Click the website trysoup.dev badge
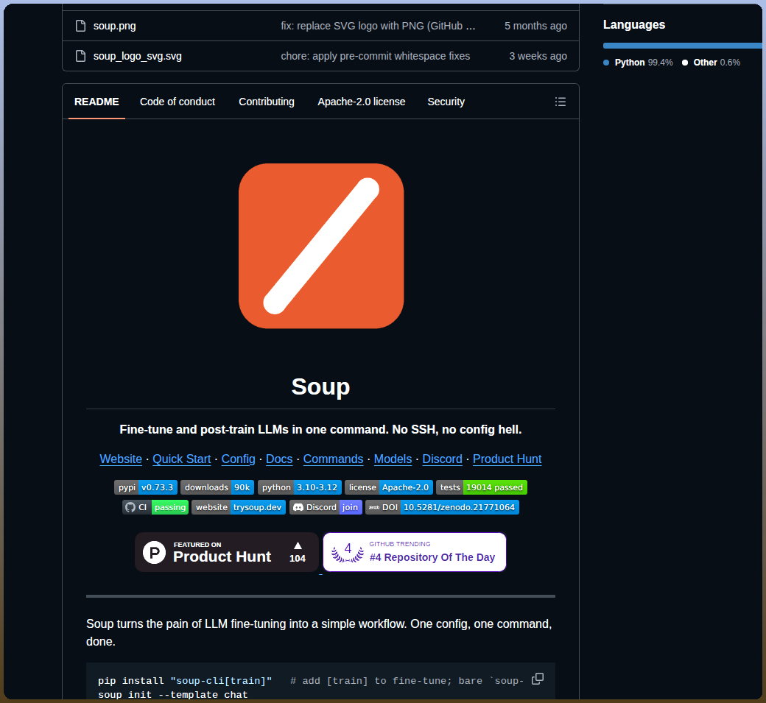 239,507
